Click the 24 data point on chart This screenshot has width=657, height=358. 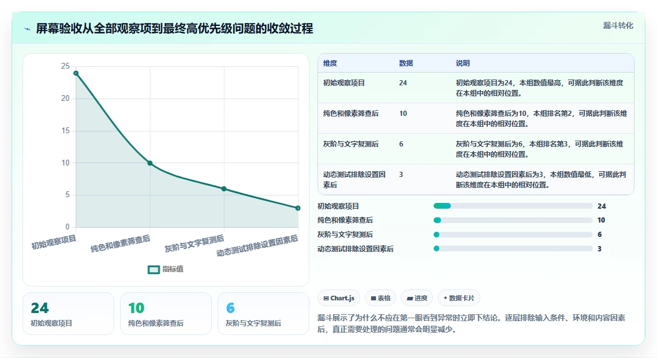click(x=76, y=73)
